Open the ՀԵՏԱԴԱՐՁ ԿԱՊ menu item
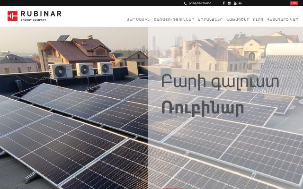This screenshot has width=303, height=189. pos(283,19)
